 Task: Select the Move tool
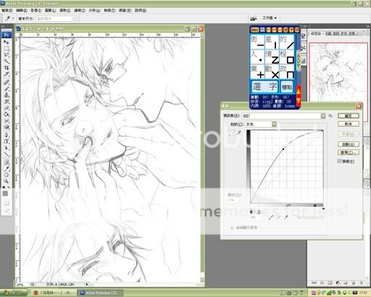coord(7,42)
